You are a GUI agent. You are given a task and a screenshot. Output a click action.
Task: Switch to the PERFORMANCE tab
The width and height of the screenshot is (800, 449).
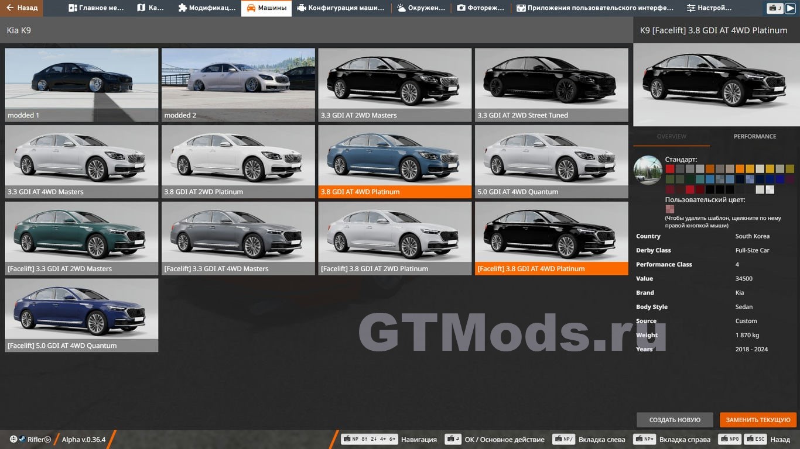[754, 136]
